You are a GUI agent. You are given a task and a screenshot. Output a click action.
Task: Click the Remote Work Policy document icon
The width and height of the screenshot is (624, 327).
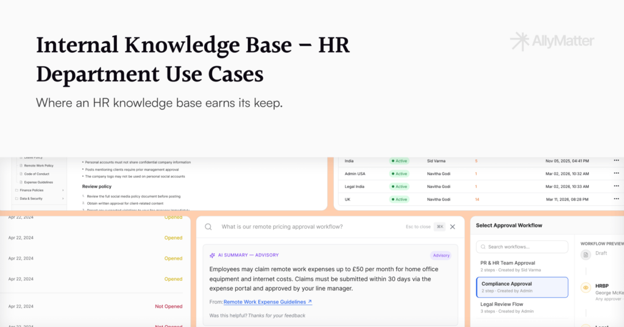(x=21, y=165)
